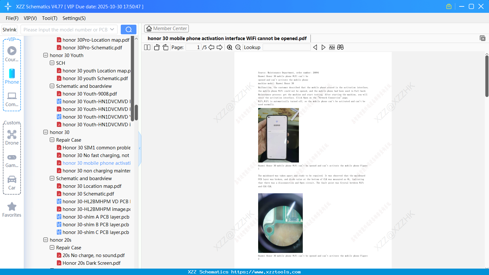The width and height of the screenshot is (489, 275).
Task: Click the phone photo in the PDF
Action: pos(278,135)
